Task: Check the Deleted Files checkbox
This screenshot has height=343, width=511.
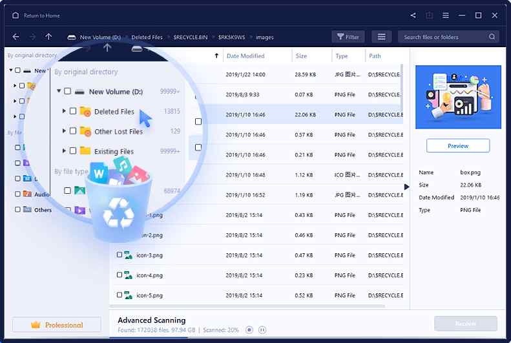Action: [x=73, y=111]
